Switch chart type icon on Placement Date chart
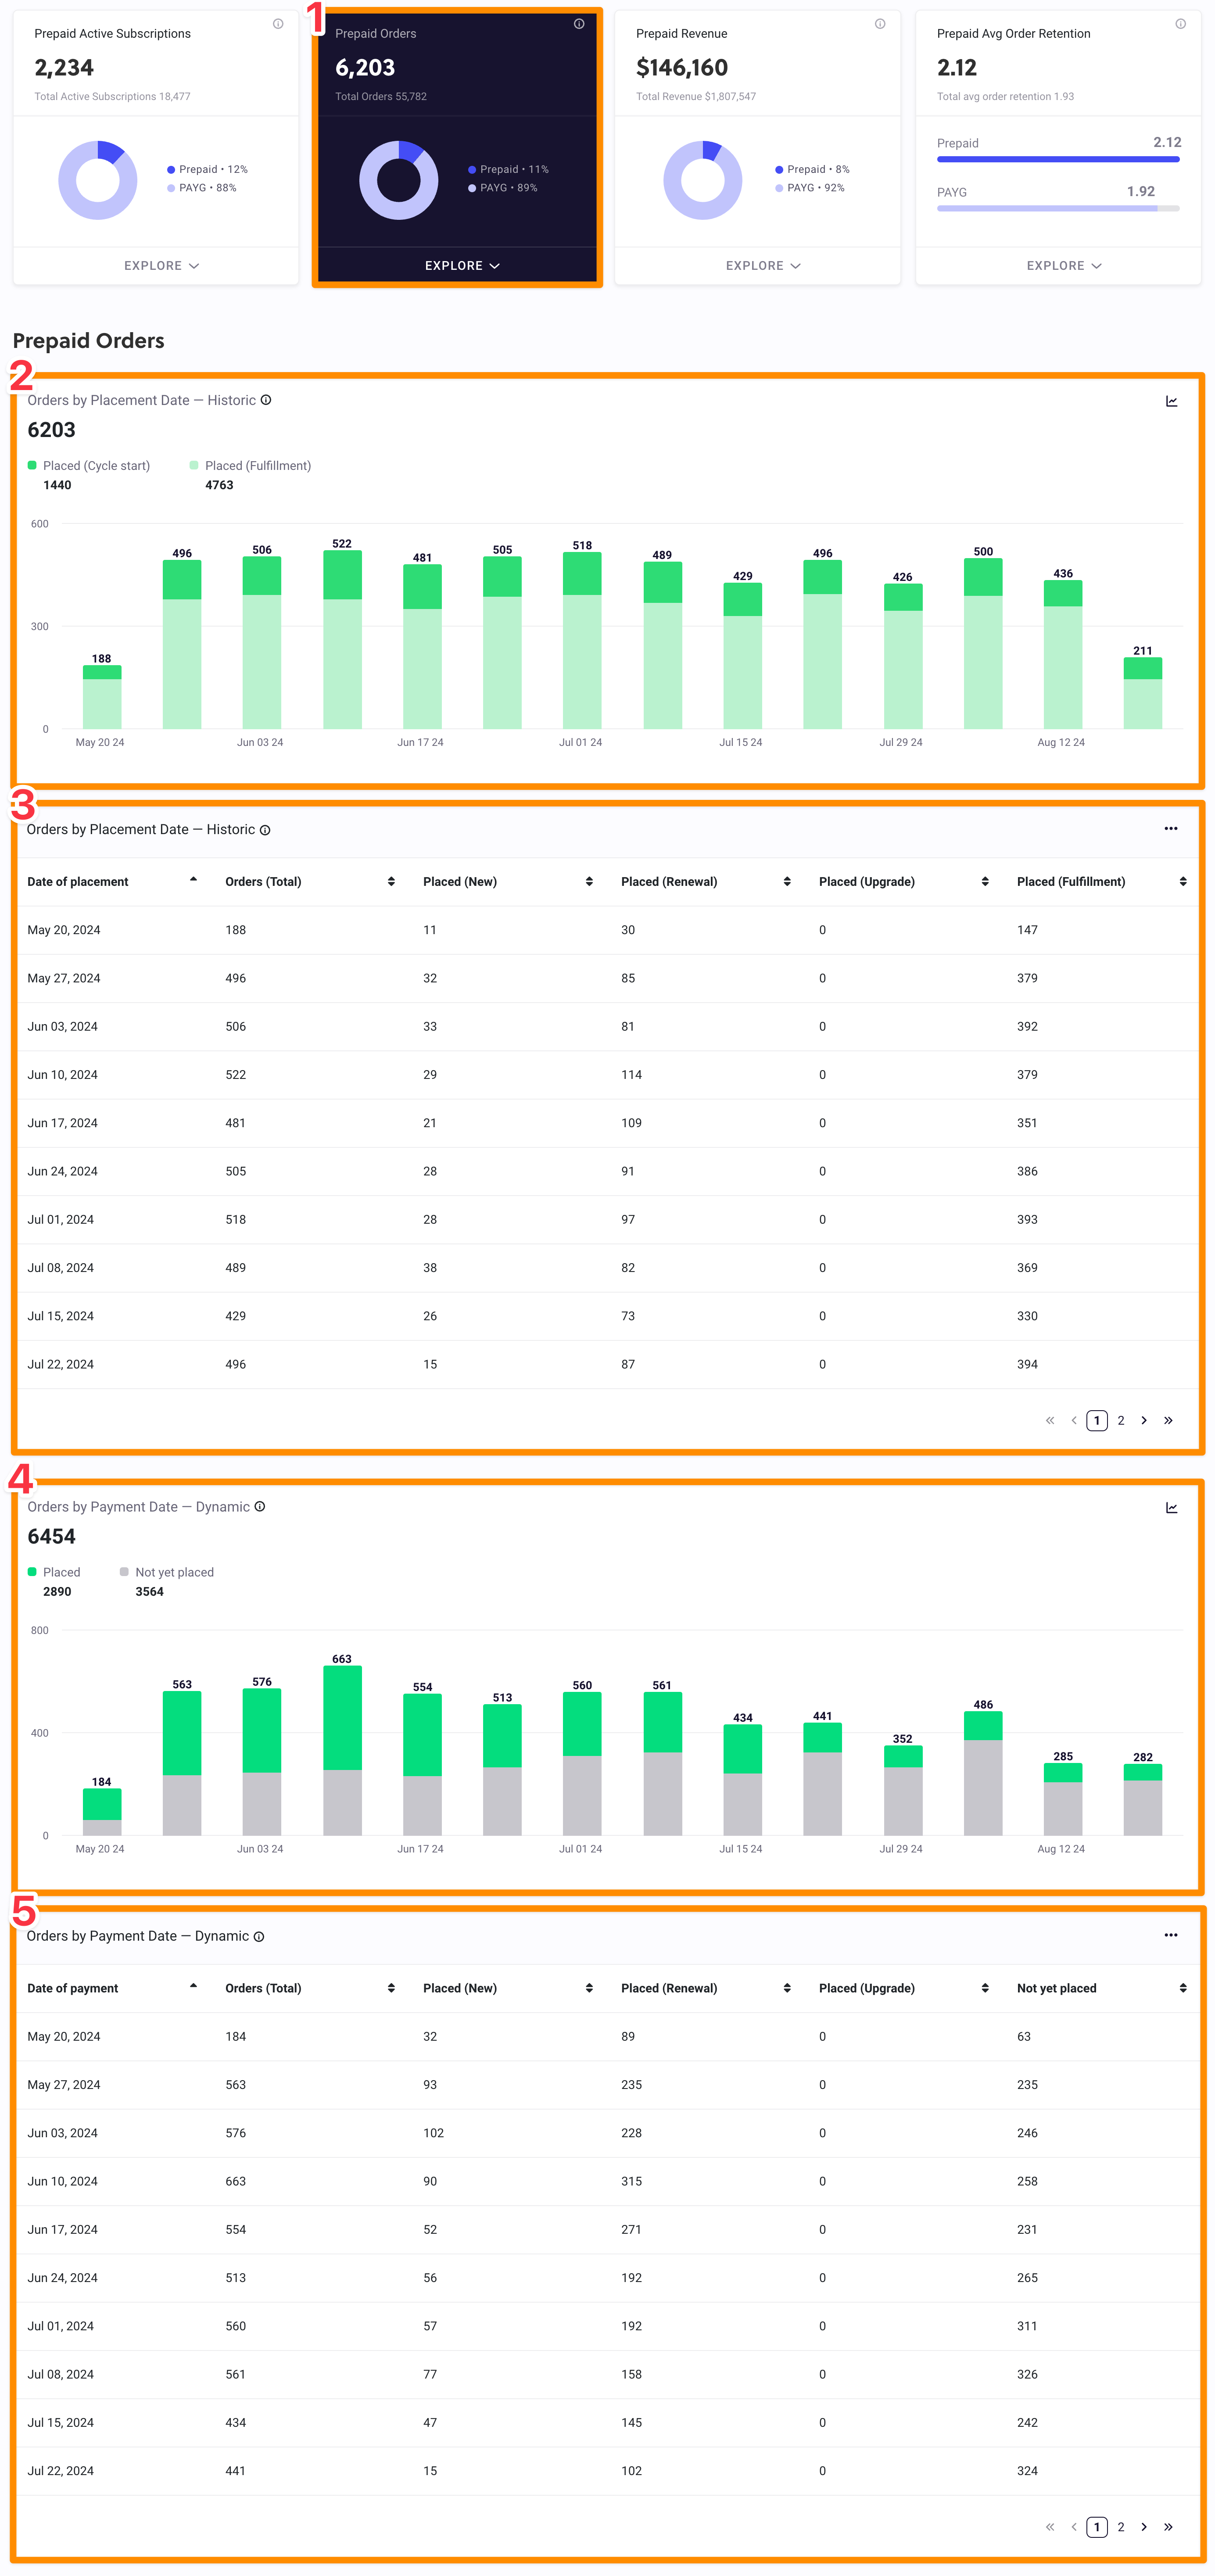This screenshot has height=2576, width=1215. pos(1171,402)
